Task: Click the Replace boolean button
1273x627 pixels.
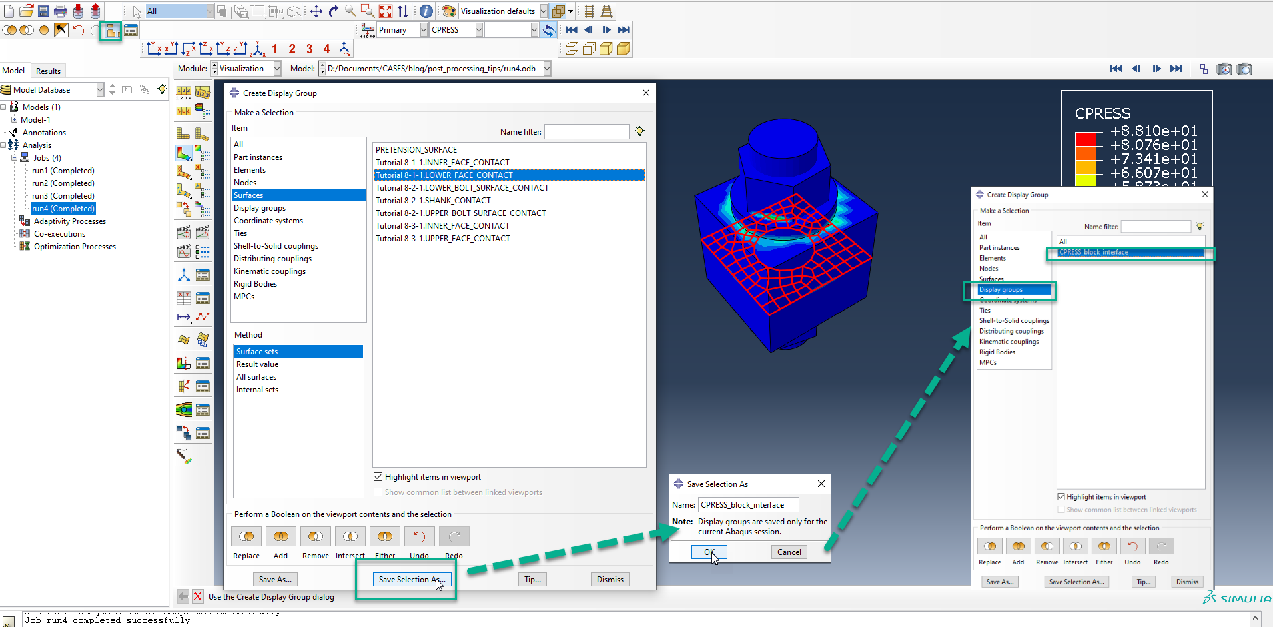Action: tap(246, 536)
